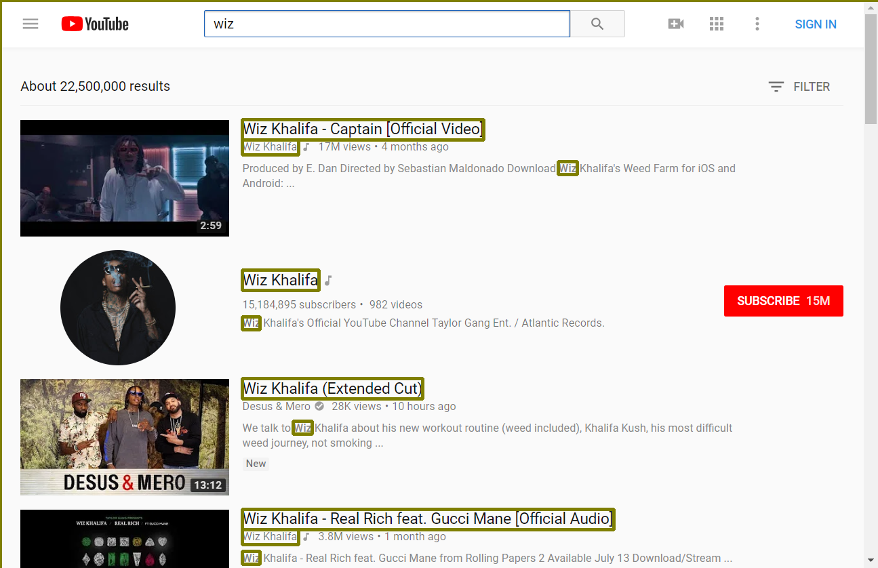This screenshot has width=878, height=568.
Task: Click "4 months ago" text
Action: click(415, 147)
